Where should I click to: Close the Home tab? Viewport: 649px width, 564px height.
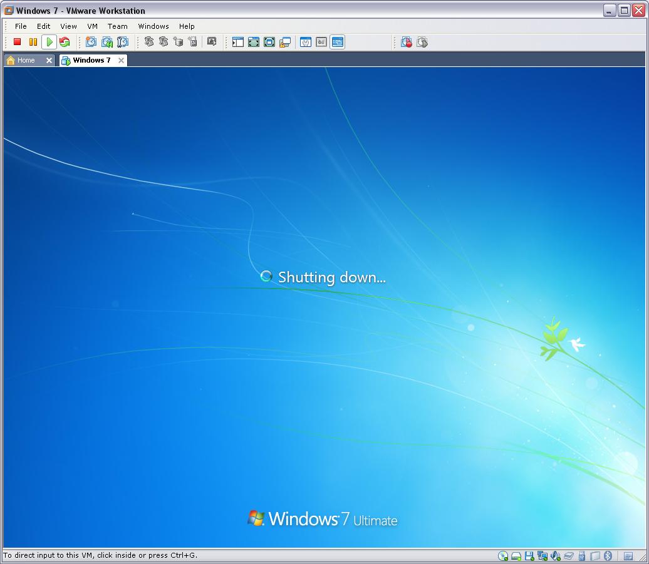(49, 60)
